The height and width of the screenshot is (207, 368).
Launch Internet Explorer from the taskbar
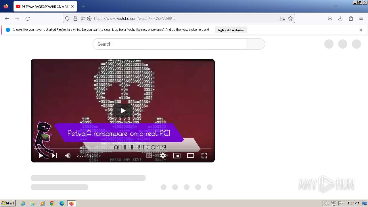click(23, 203)
